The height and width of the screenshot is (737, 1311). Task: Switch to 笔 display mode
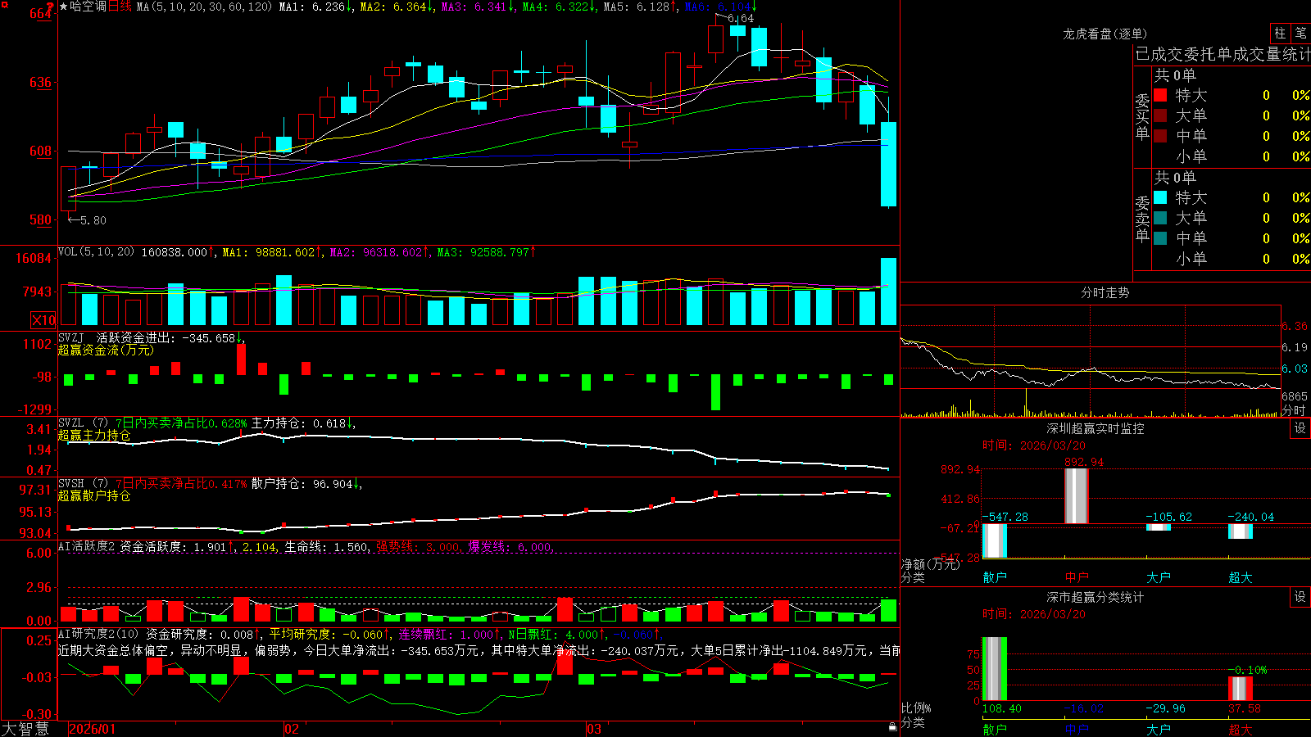[1300, 33]
